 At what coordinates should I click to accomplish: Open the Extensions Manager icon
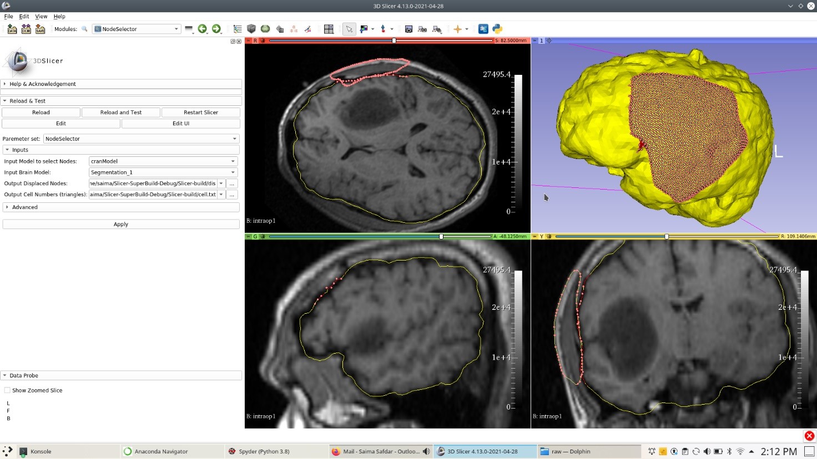483,29
